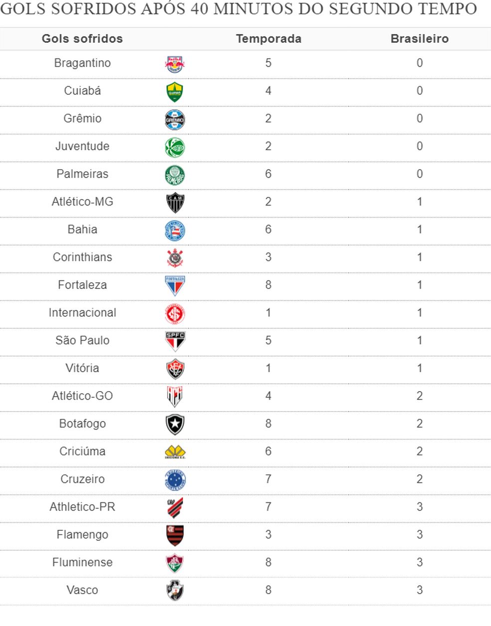
Task: Click the Cruzeiro blue badge
Action: tap(175, 480)
